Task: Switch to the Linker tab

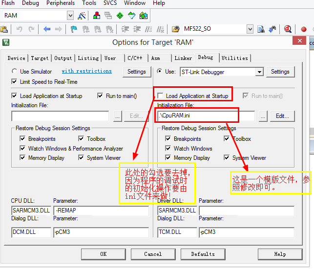Action: pyautogui.click(x=183, y=58)
